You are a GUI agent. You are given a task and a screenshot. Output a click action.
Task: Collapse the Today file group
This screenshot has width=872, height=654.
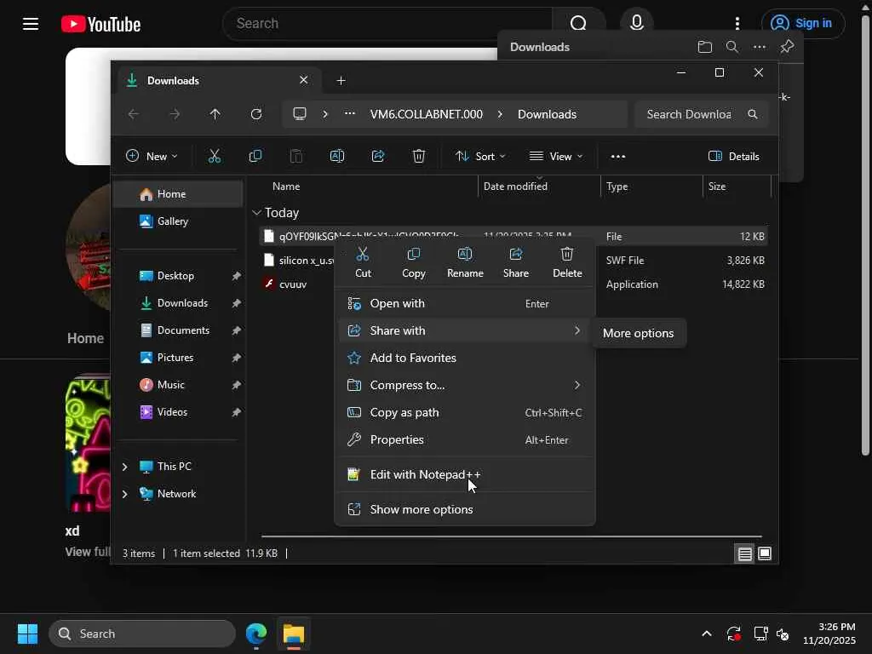coord(256,213)
